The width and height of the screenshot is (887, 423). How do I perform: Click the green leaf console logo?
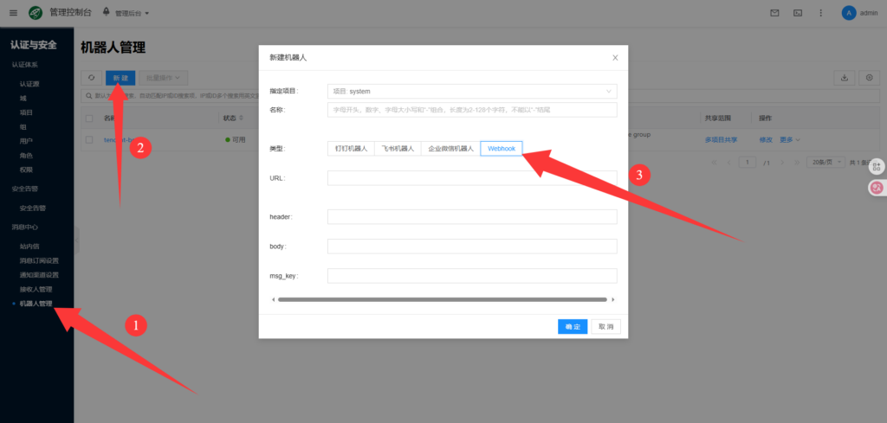click(x=36, y=13)
